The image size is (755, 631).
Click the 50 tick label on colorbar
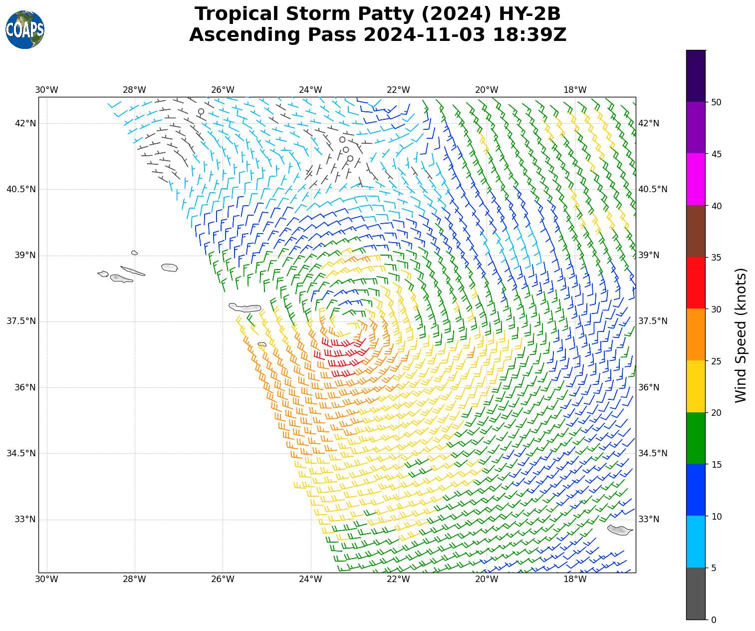tap(716, 102)
